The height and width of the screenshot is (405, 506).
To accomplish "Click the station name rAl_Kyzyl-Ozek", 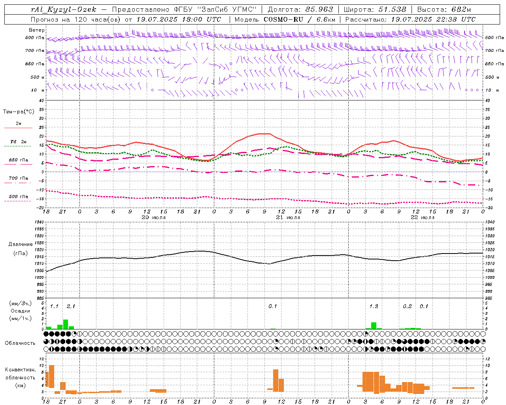I will [63, 9].
